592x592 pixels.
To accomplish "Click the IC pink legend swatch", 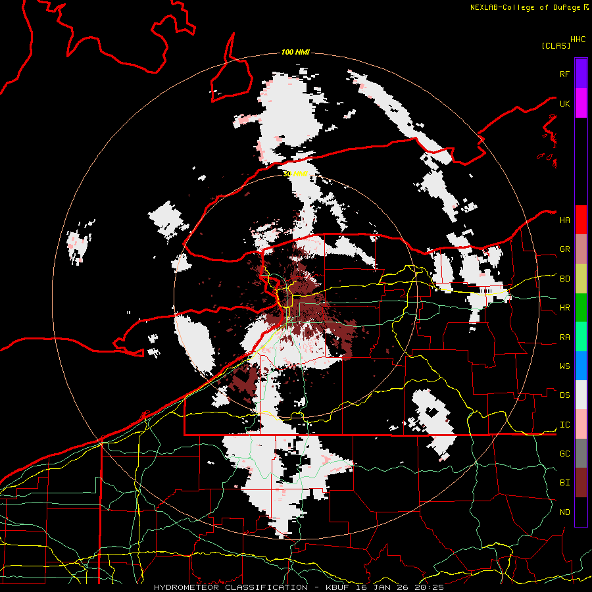I will coord(581,424).
